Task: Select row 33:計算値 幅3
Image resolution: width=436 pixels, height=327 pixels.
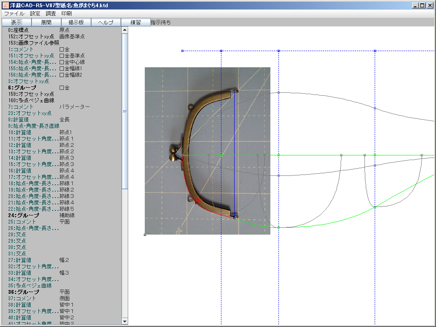Action: pyautogui.click(x=39, y=273)
